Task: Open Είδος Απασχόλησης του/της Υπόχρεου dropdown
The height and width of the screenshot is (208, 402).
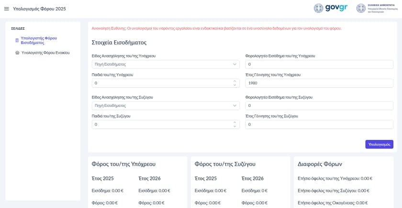Action: (166, 64)
